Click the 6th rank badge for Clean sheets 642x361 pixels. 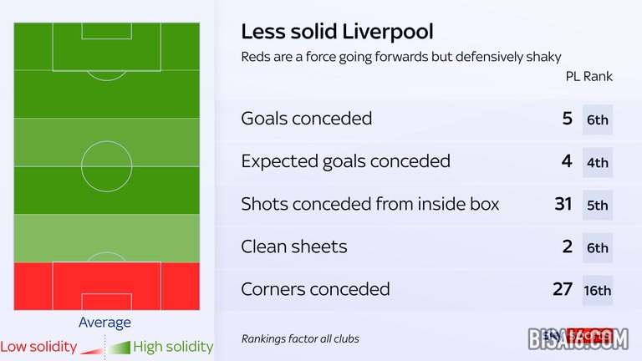(x=598, y=247)
